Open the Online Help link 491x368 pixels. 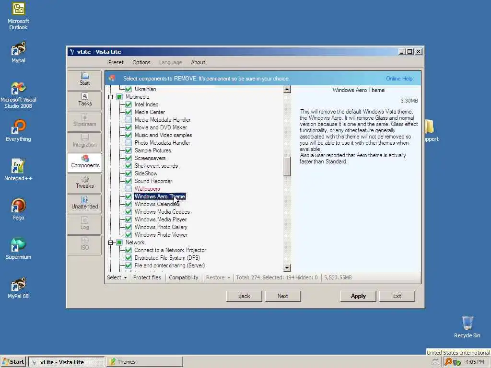tap(399, 79)
